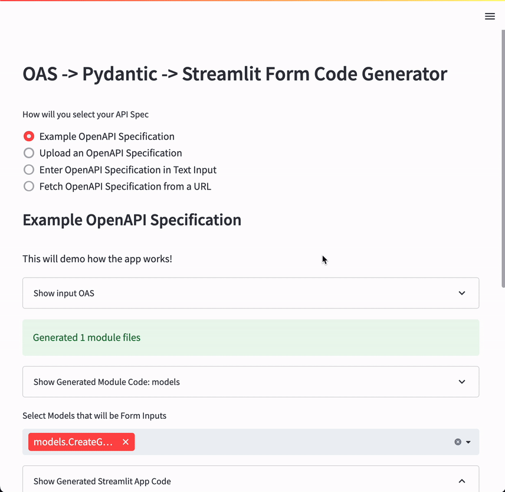Click the models.CreateG… tag label
Viewport: 505px width, 492px height.
(73, 442)
